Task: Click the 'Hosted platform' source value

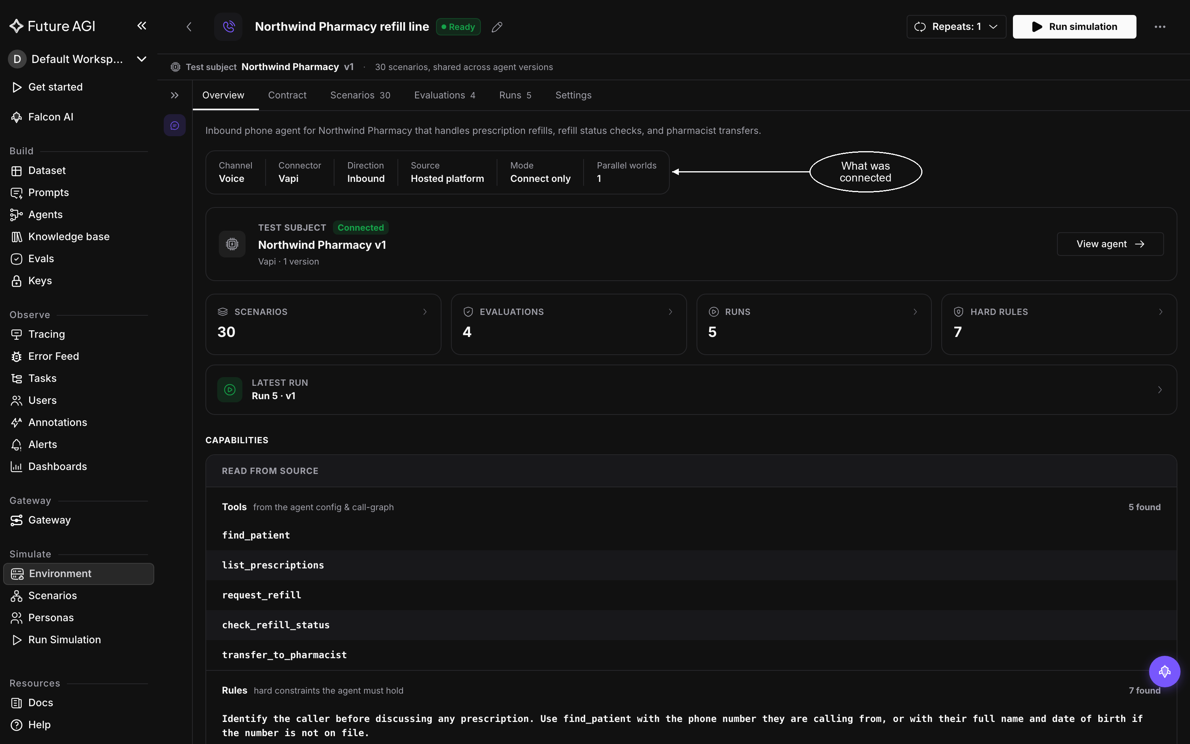Action: coord(447,179)
